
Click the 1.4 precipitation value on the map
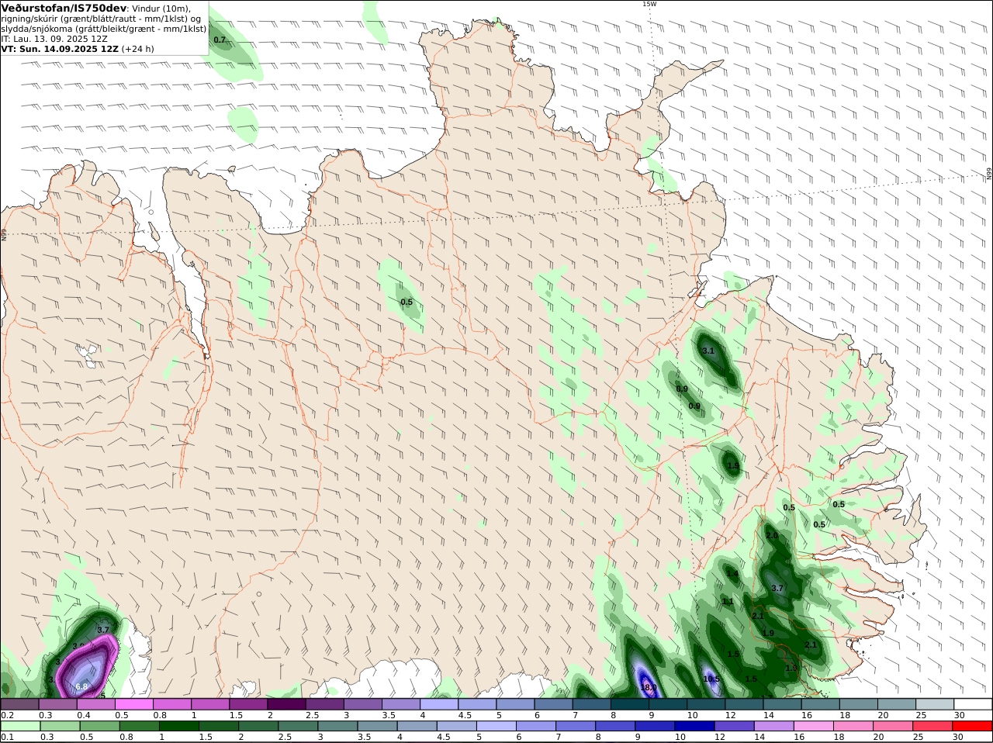pyautogui.click(x=732, y=574)
